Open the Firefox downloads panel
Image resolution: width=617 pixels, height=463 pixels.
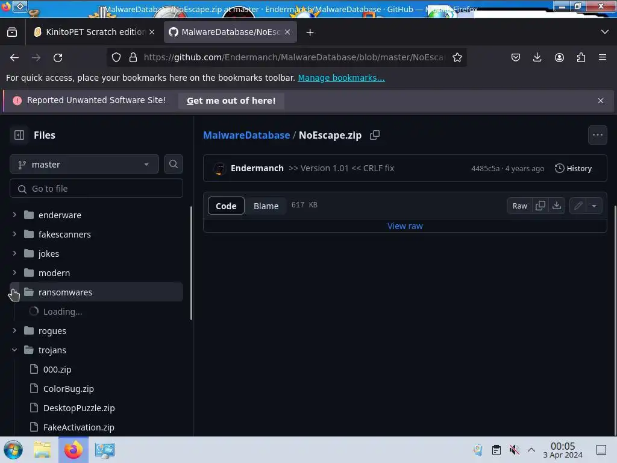537,57
